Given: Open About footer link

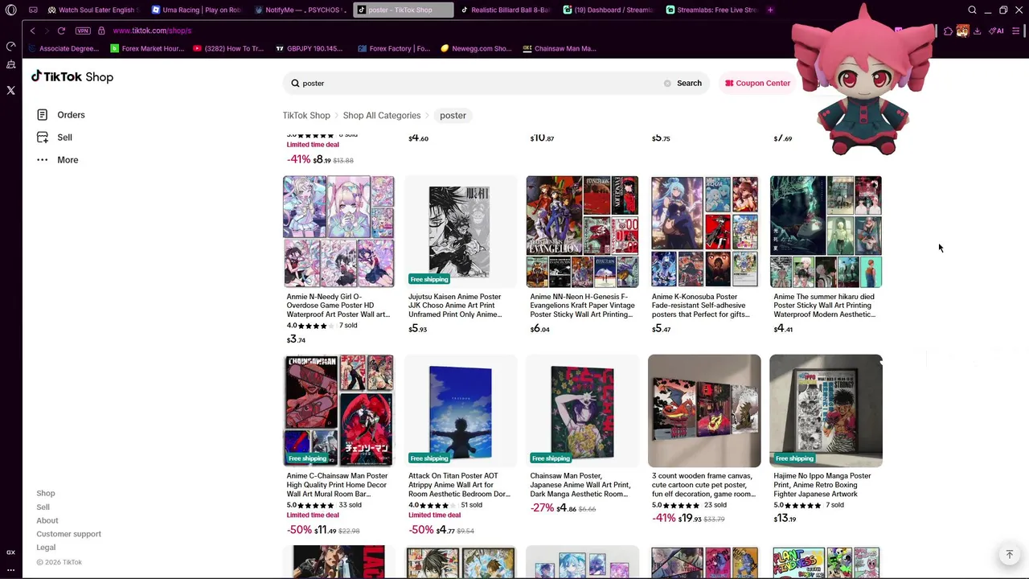Looking at the screenshot, I should click(x=47, y=520).
